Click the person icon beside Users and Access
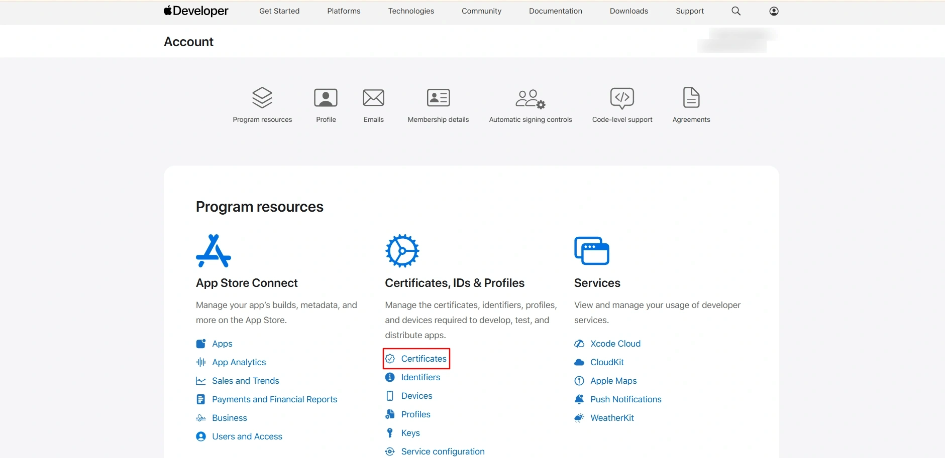945x458 pixels. [x=201, y=436]
